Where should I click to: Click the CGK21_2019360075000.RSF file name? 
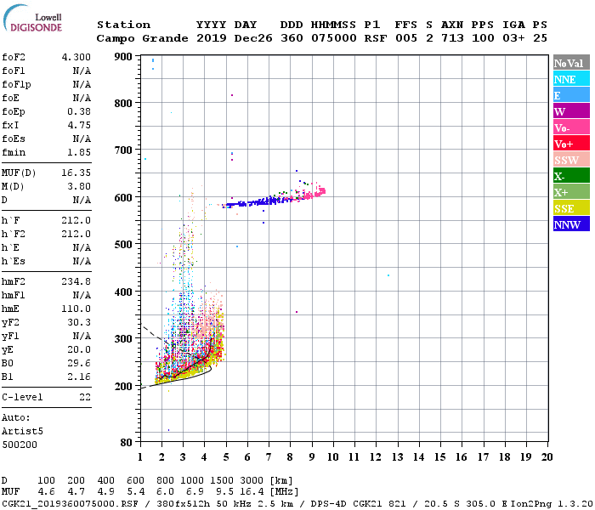(x=70, y=503)
